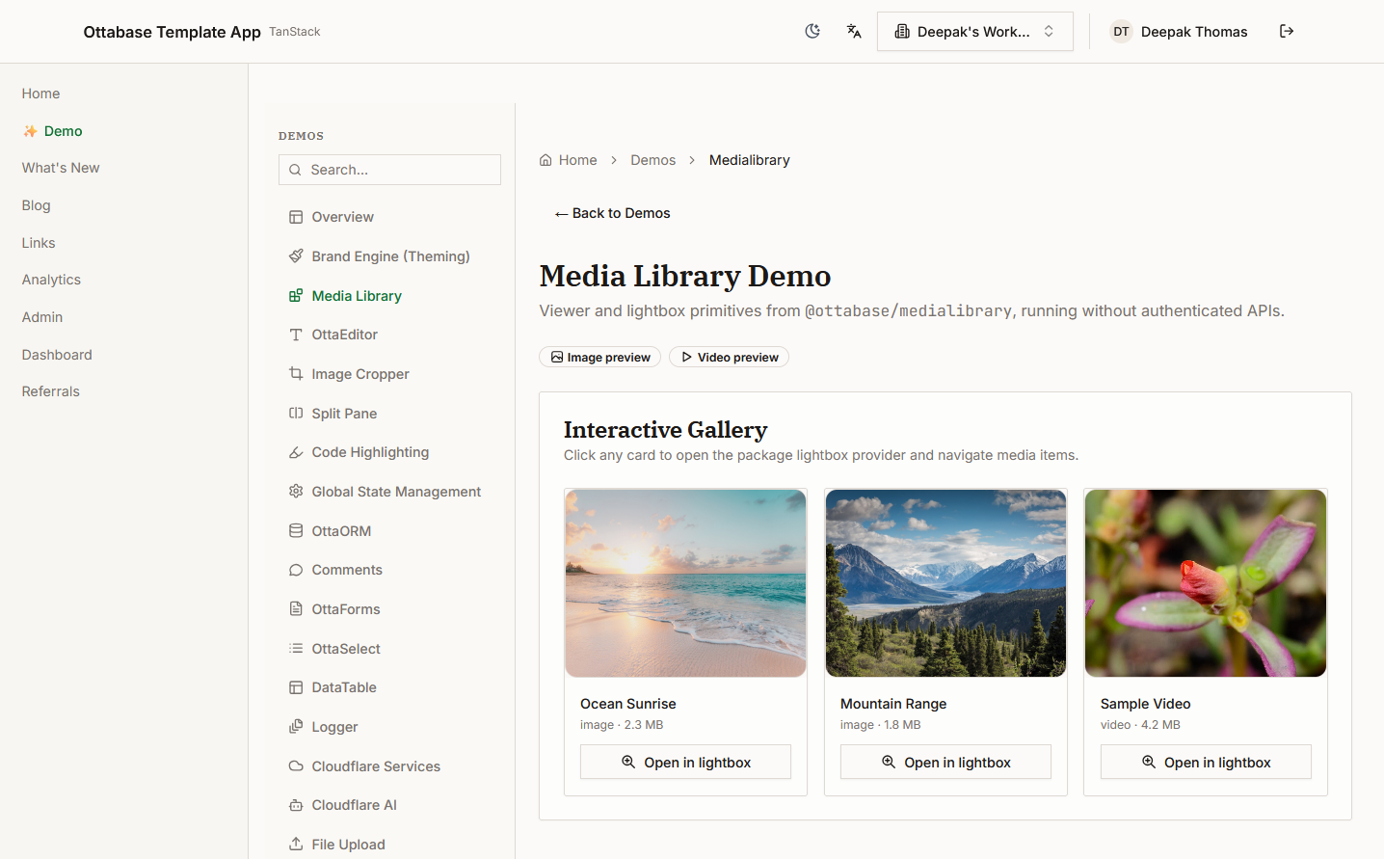This screenshot has width=1384, height=859.
Task: Open the Blog section from the sidebar
Action: coord(36,205)
